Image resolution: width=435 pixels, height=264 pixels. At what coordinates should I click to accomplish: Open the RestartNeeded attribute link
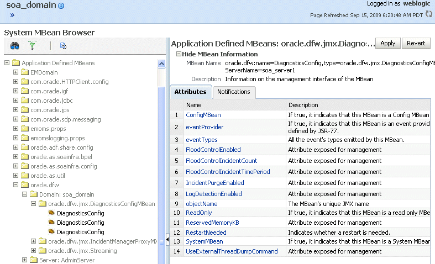(206, 233)
